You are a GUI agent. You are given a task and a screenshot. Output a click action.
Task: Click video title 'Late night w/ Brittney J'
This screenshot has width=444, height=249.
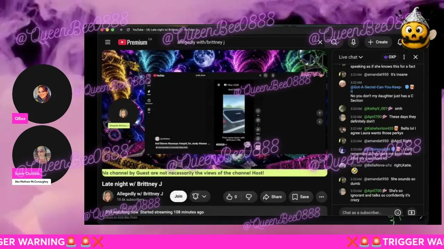tap(132, 184)
